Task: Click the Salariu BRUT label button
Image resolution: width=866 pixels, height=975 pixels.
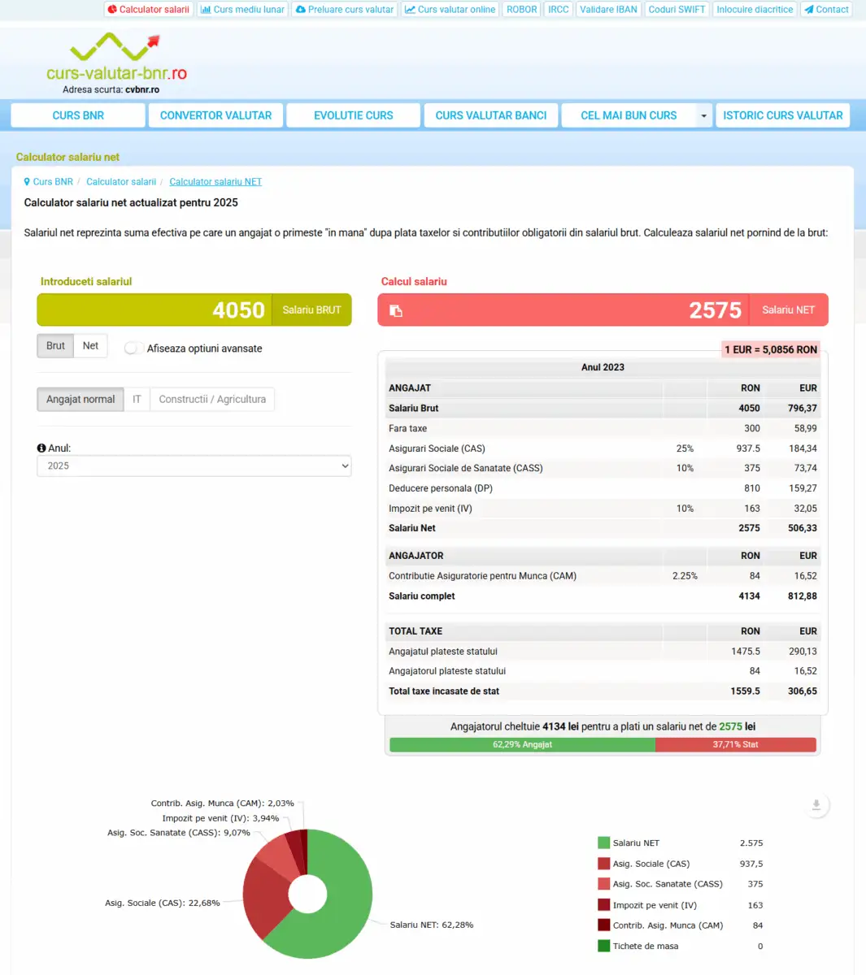Action: coord(311,310)
